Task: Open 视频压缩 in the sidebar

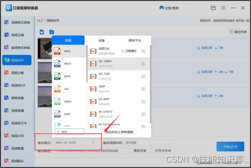Action: tap(14, 35)
